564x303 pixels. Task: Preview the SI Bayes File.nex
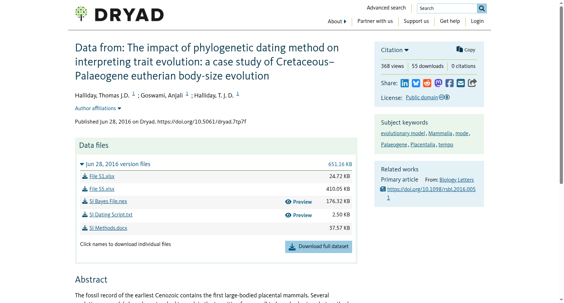[299, 202]
